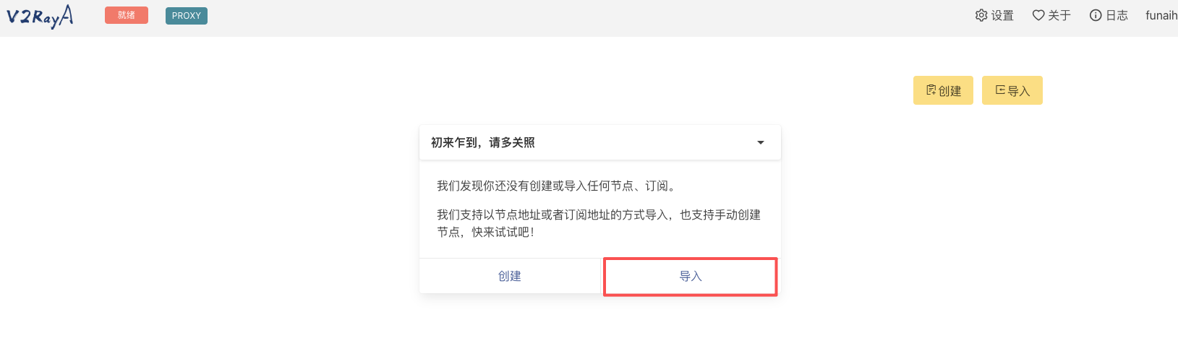
Task: Open the 设置 menu item
Action: [1002, 15]
